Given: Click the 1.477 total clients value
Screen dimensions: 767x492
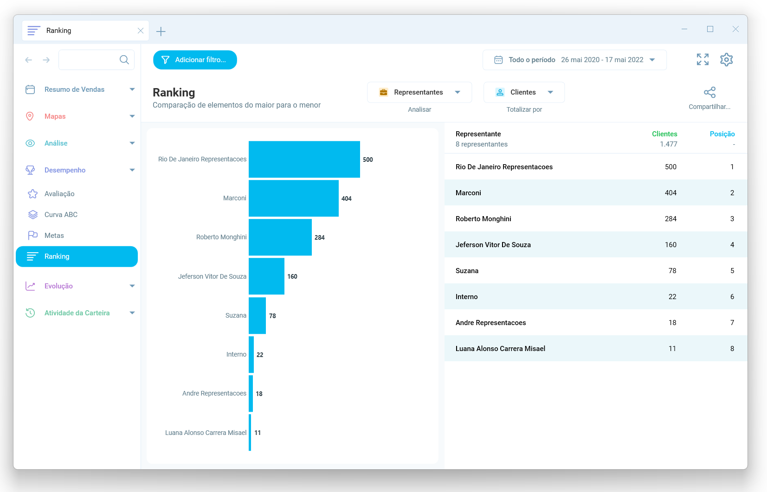Looking at the screenshot, I should (x=669, y=144).
